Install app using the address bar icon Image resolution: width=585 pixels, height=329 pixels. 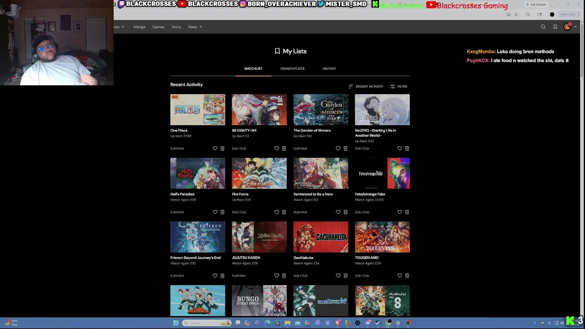[509, 14]
